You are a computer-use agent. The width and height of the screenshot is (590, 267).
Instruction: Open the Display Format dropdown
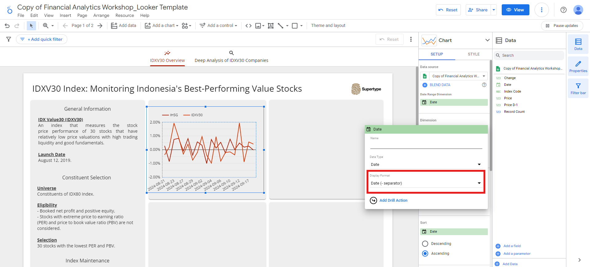coord(426,183)
